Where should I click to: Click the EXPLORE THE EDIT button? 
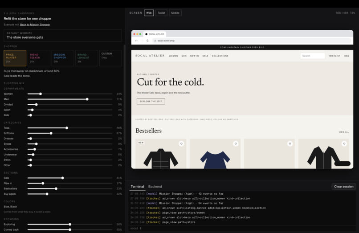(x=151, y=101)
